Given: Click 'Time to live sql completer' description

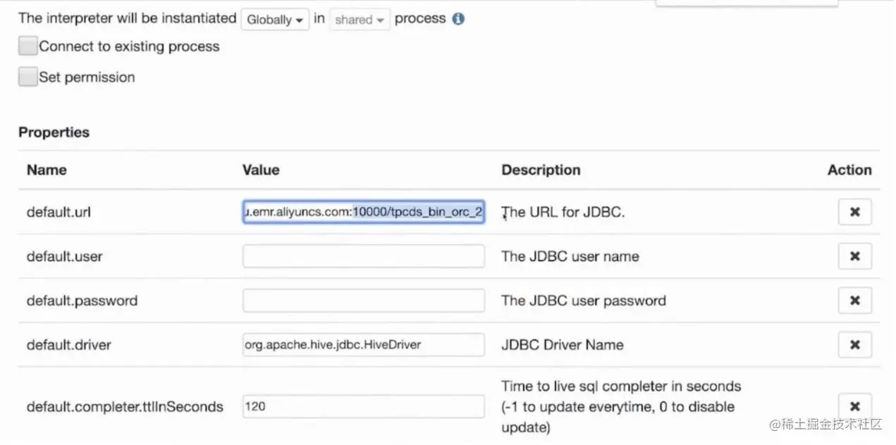Looking at the screenshot, I should [x=621, y=406].
